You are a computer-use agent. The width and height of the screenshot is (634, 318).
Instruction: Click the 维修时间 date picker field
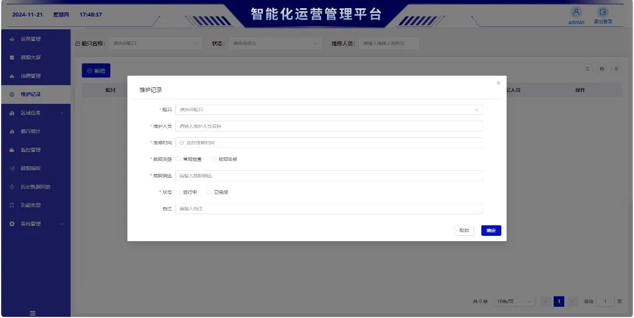(329, 143)
